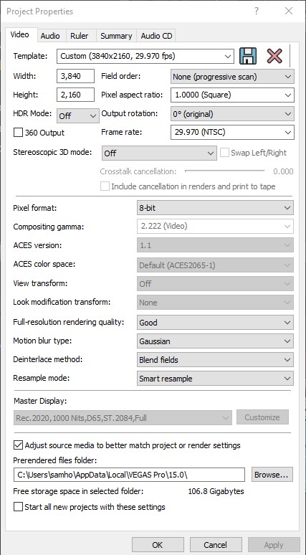Confirm settings with the OK button
Screen dimensions: 306x555
pyautogui.click(x=158, y=545)
